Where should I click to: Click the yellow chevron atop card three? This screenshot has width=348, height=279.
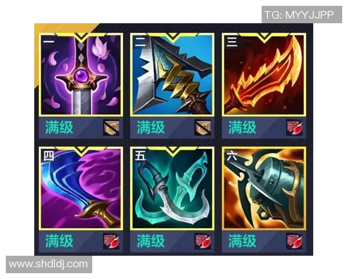pos(264,37)
